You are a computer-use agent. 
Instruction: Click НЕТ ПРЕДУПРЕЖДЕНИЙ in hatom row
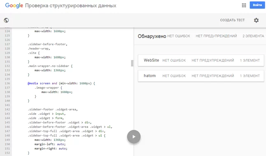(213, 76)
